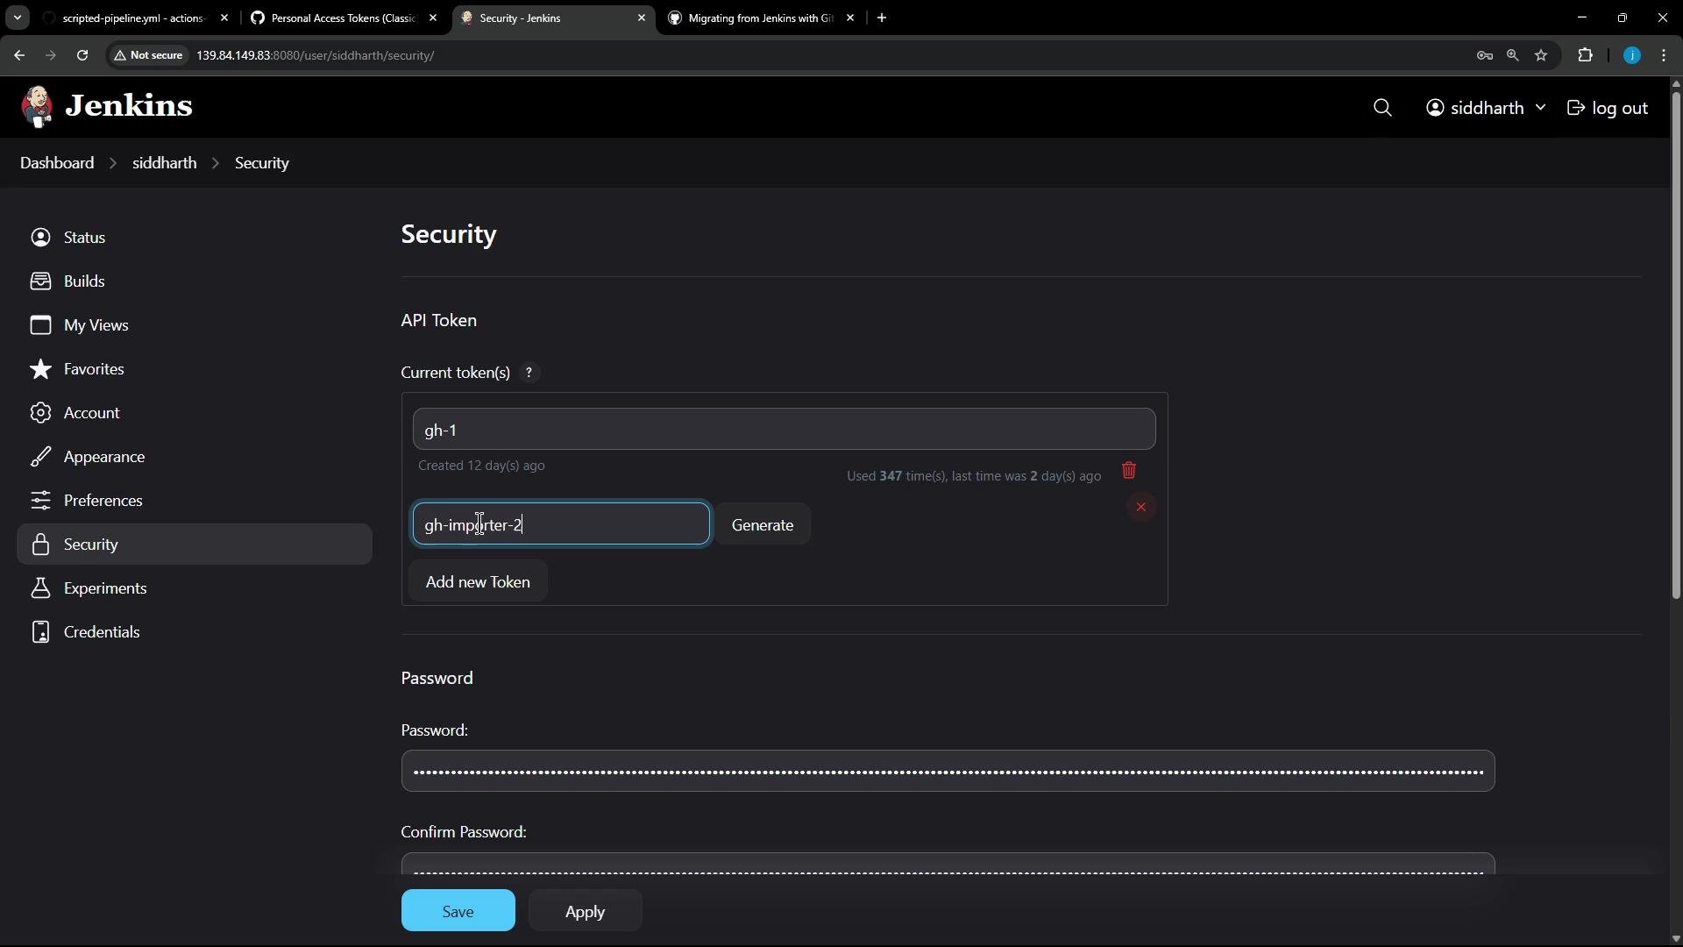This screenshot has height=947, width=1683.
Task: Click the zoom magnifier icon in address bar
Action: point(1512,55)
